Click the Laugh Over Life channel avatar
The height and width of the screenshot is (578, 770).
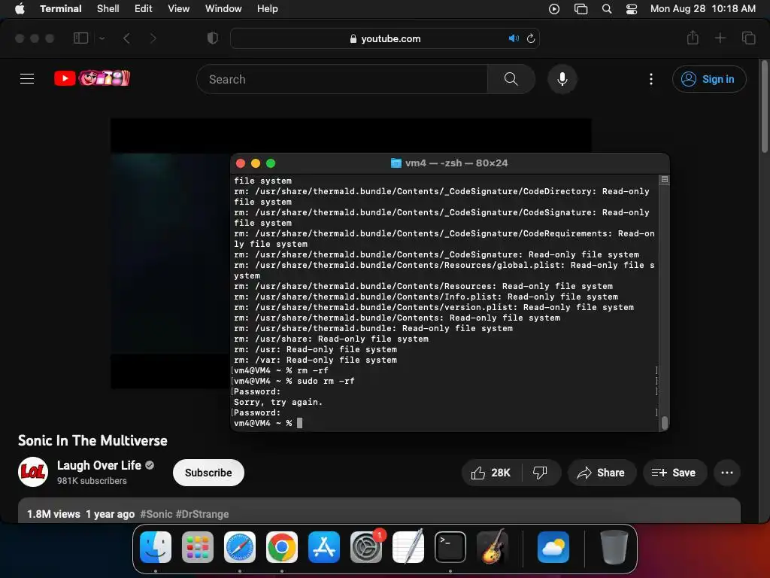(33, 472)
